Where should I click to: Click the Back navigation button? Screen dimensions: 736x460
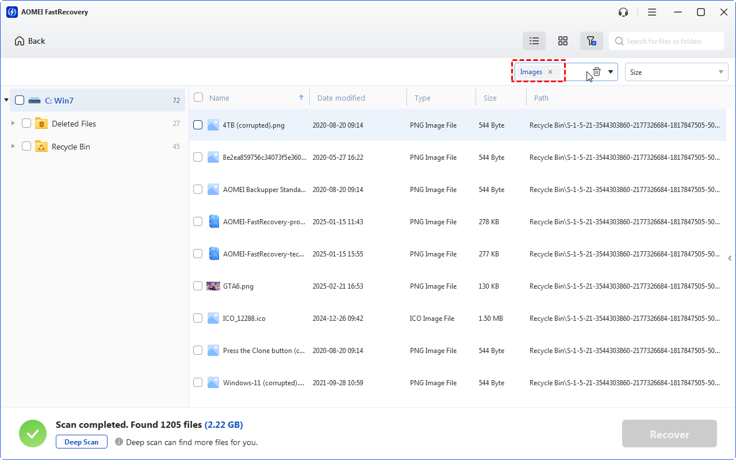(29, 41)
